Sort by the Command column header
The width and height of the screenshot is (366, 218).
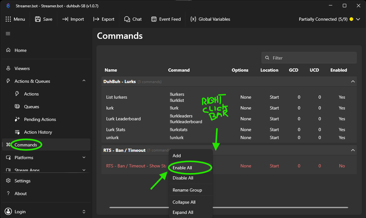click(179, 70)
